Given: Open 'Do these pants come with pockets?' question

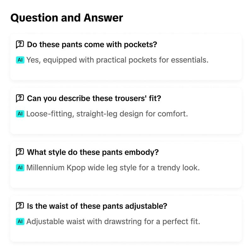Looking at the screenshot, I should click(x=92, y=44).
